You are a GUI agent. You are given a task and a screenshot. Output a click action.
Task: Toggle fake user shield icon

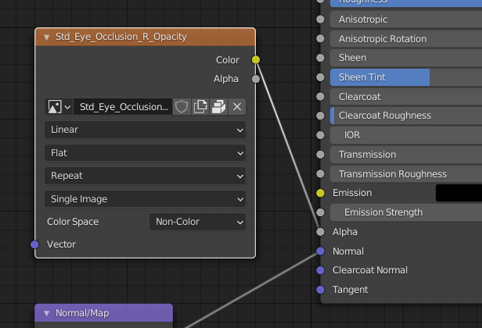[182, 107]
